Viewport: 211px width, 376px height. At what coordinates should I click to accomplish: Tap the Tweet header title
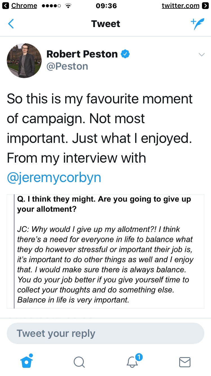[x=105, y=24]
